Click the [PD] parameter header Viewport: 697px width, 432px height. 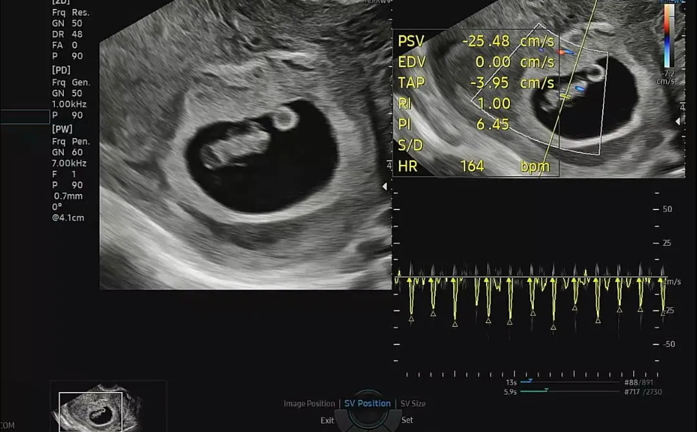tap(61, 70)
